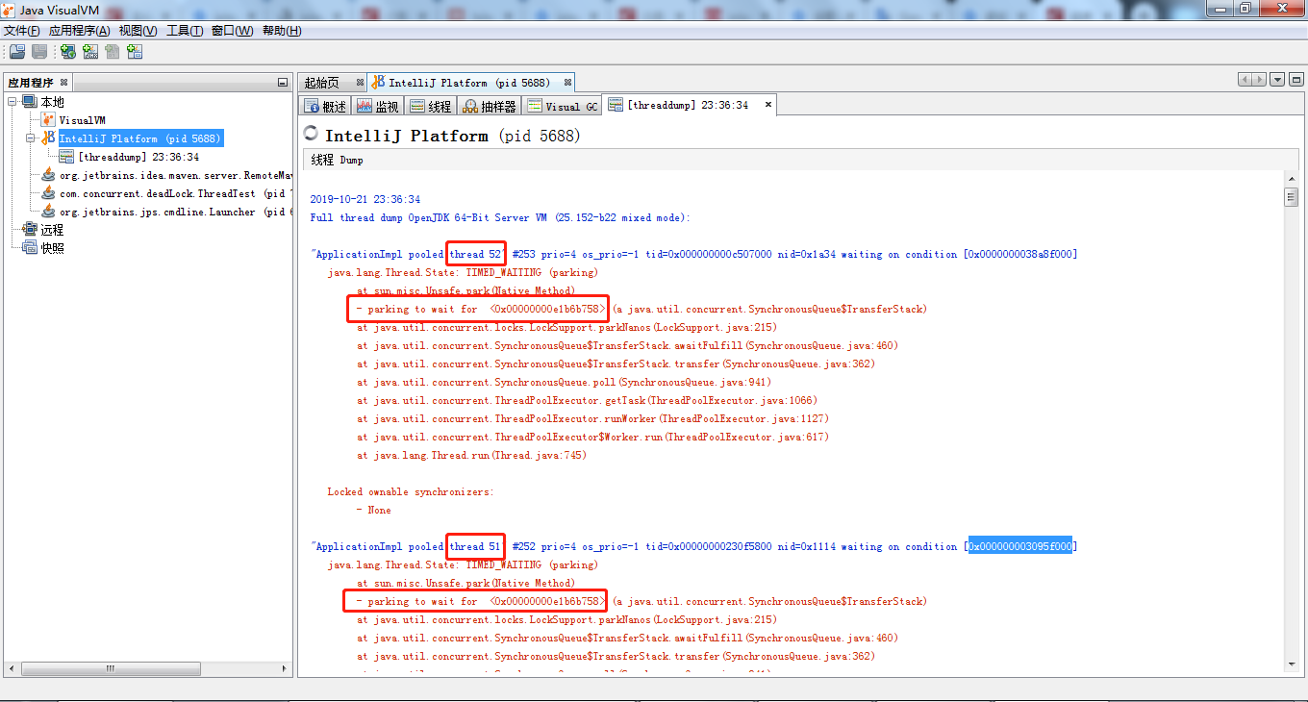The width and height of the screenshot is (1308, 702).
Task: Click the 'Full thread dump OpenJDK' line
Action: (500, 217)
